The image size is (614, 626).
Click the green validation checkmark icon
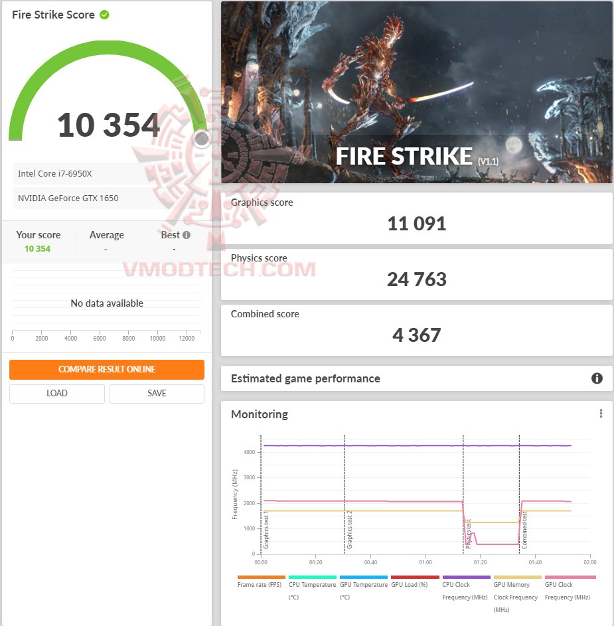click(x=104, y=15)
